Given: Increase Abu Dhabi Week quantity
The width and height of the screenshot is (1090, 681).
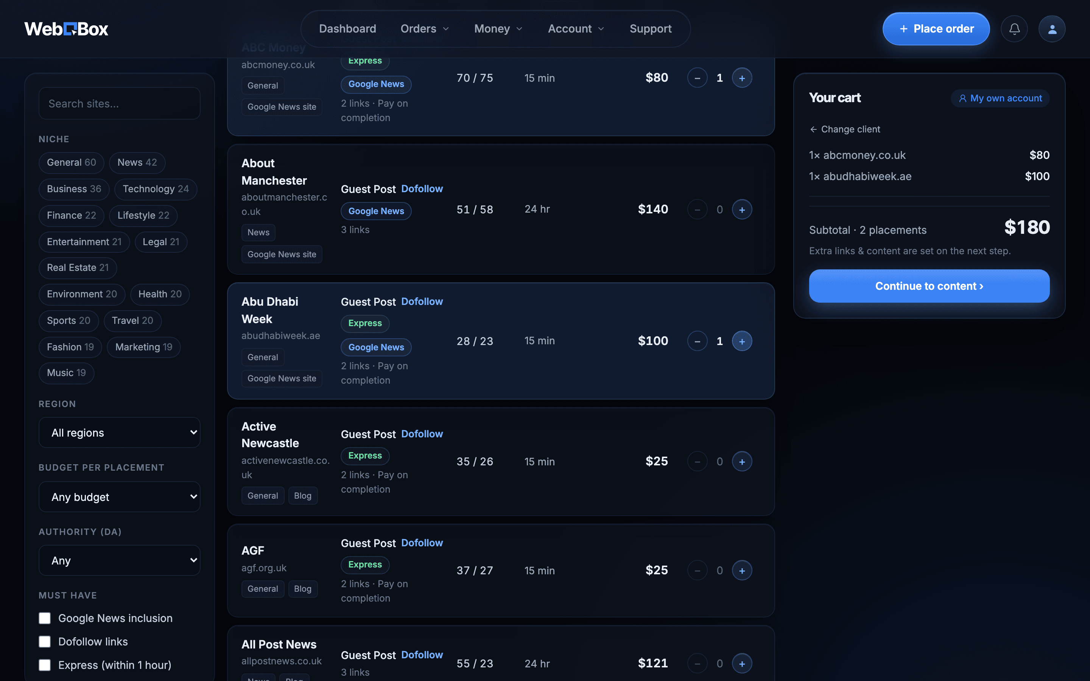Looking at the screenshot, I should point(742,341).
